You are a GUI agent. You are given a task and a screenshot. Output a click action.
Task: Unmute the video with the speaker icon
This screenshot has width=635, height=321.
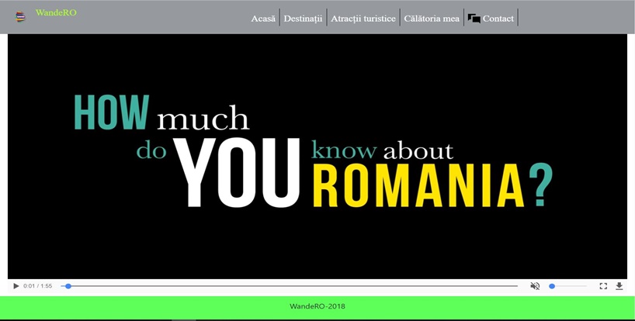[x=535, y=286]
